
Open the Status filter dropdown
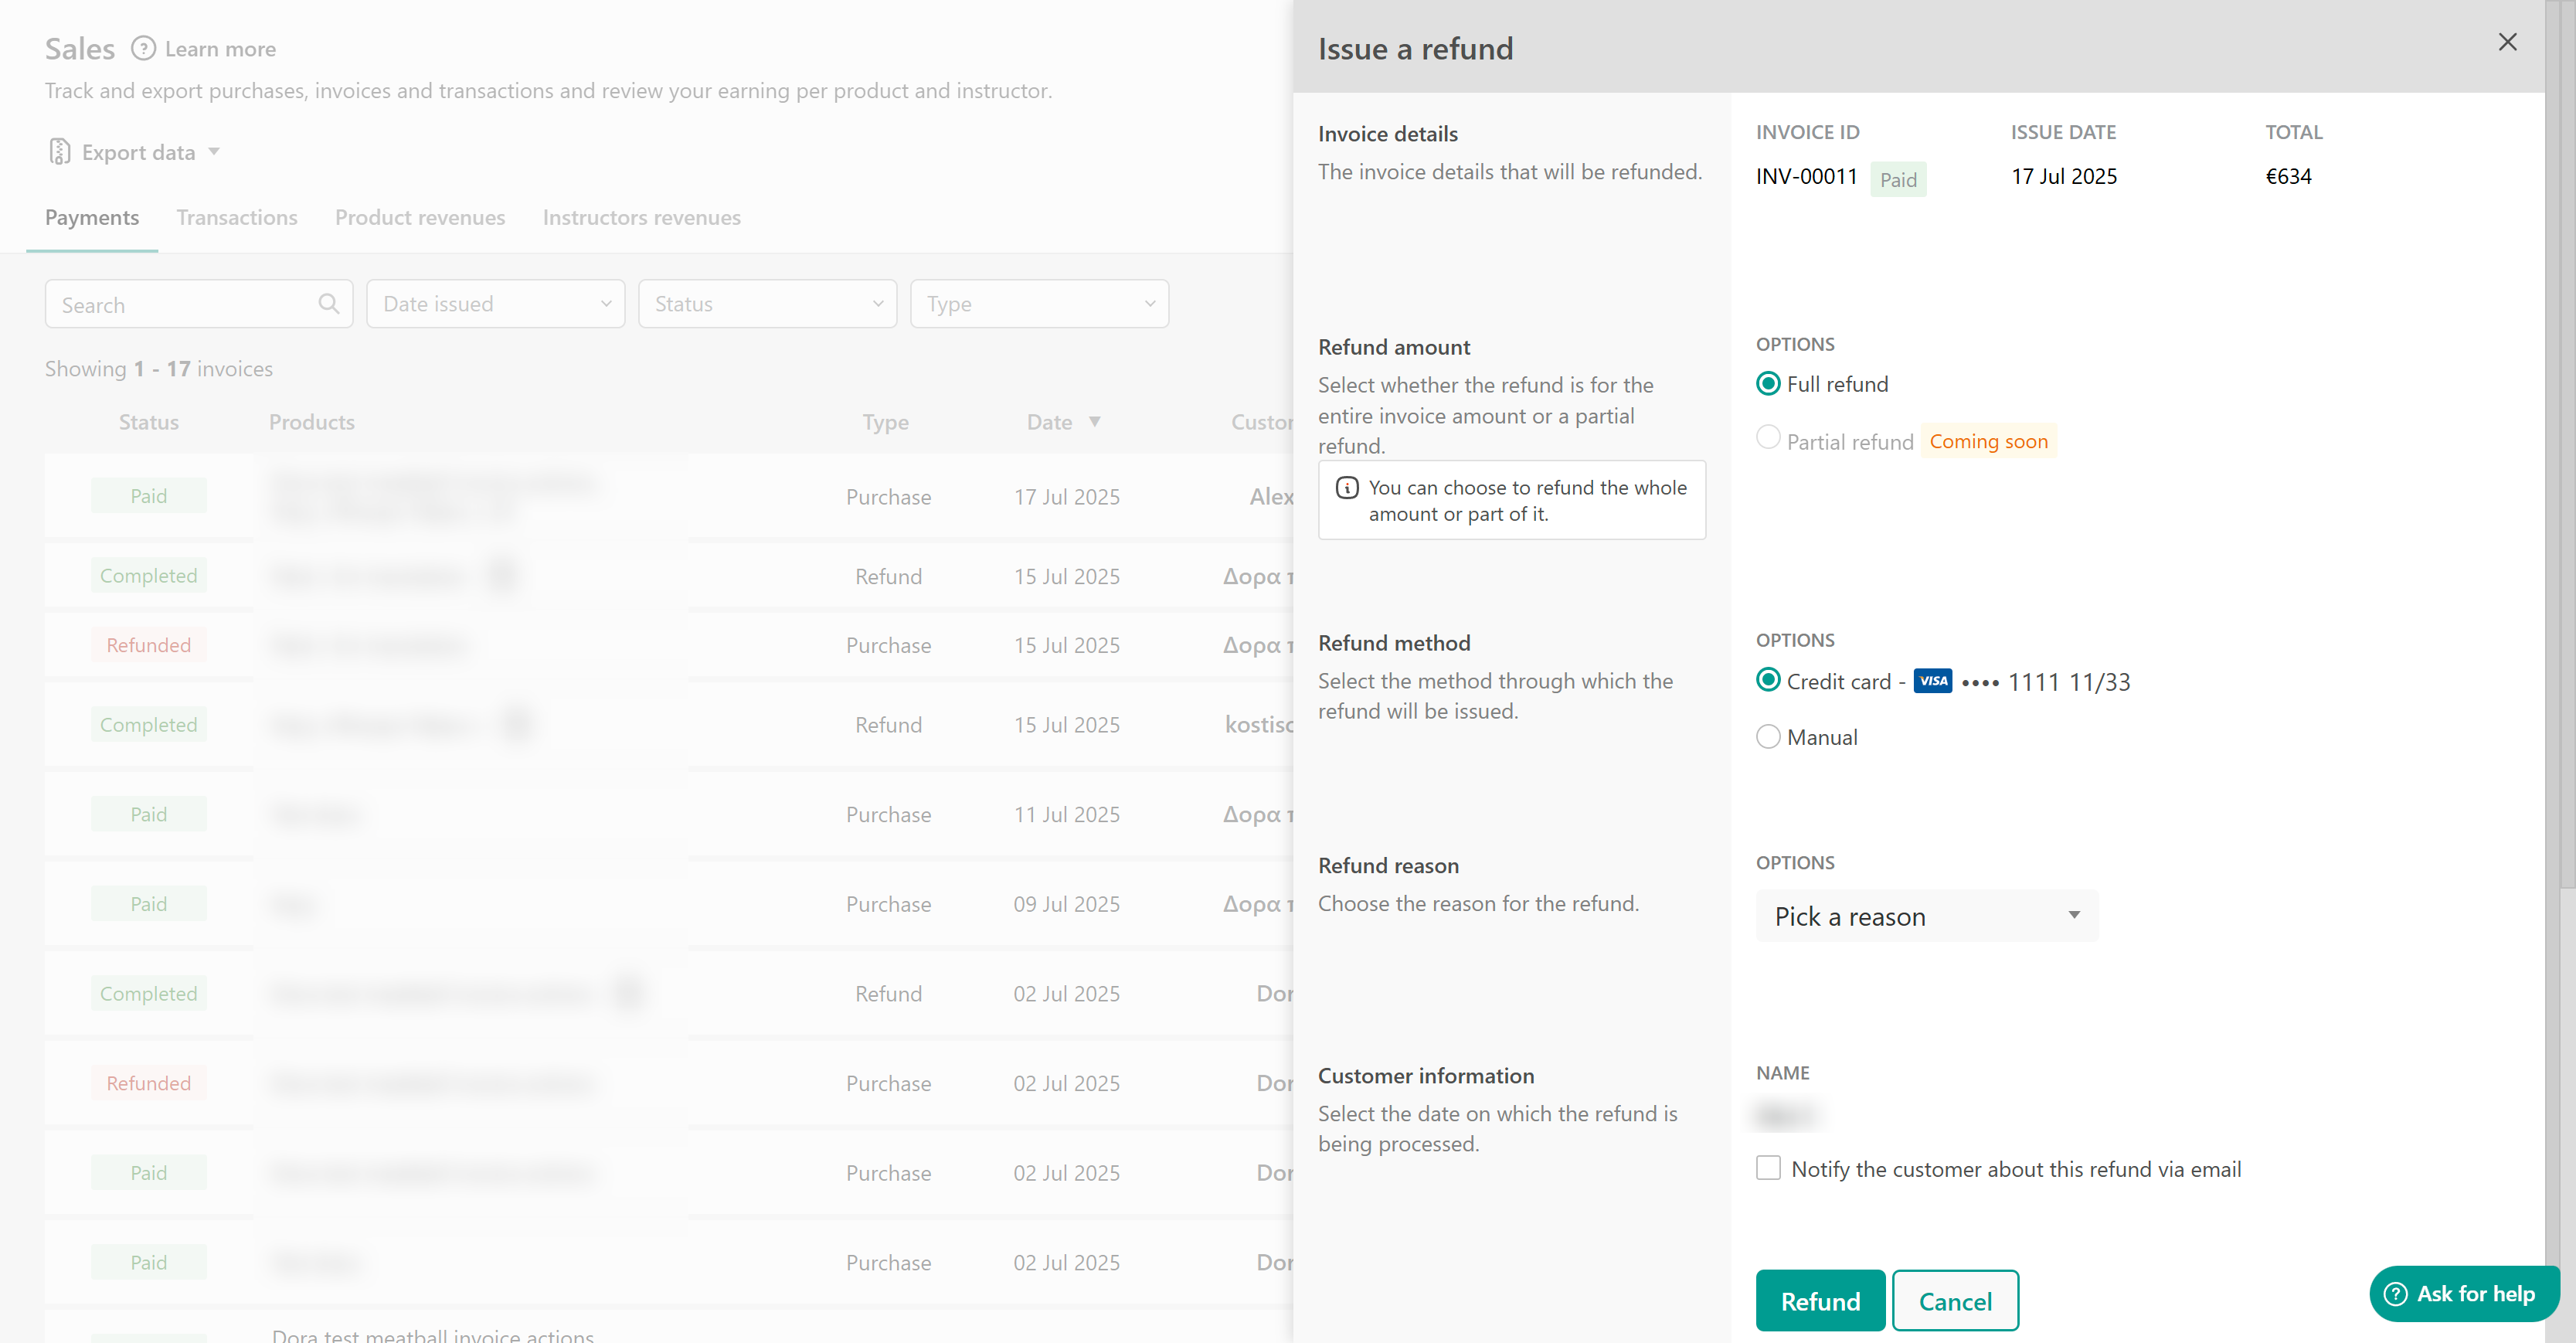click(767, 304)
